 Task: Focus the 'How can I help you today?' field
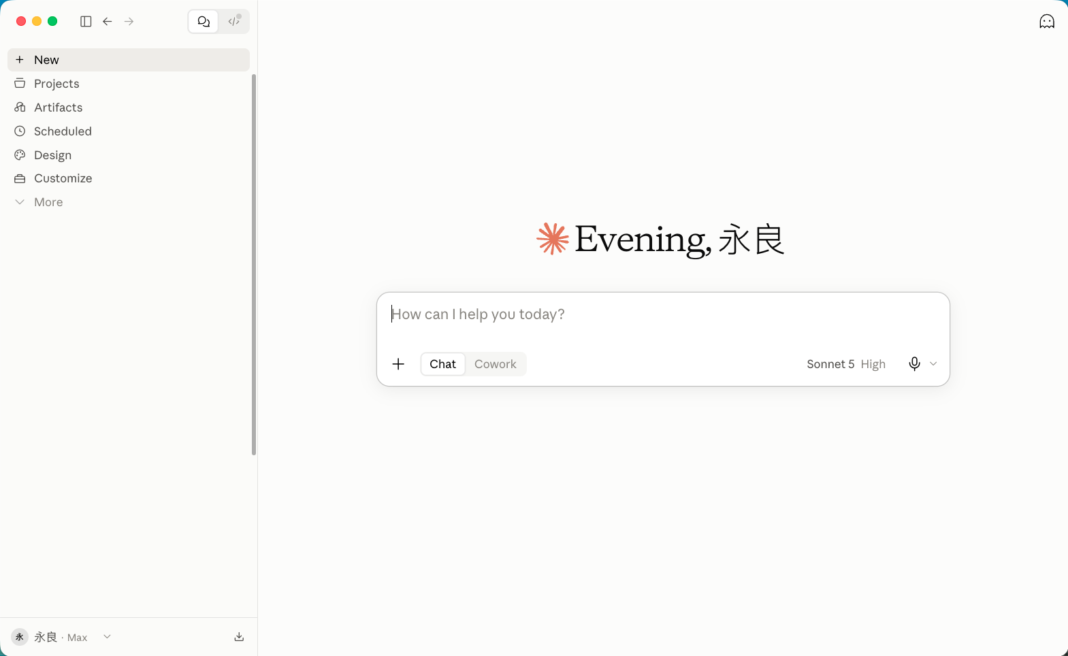[663, 314]
